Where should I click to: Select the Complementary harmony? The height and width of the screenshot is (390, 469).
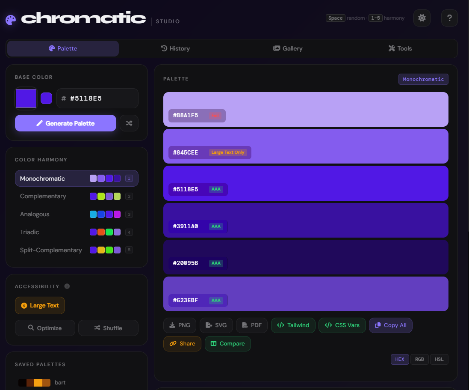pyautogui.click(x=77, y=196)
